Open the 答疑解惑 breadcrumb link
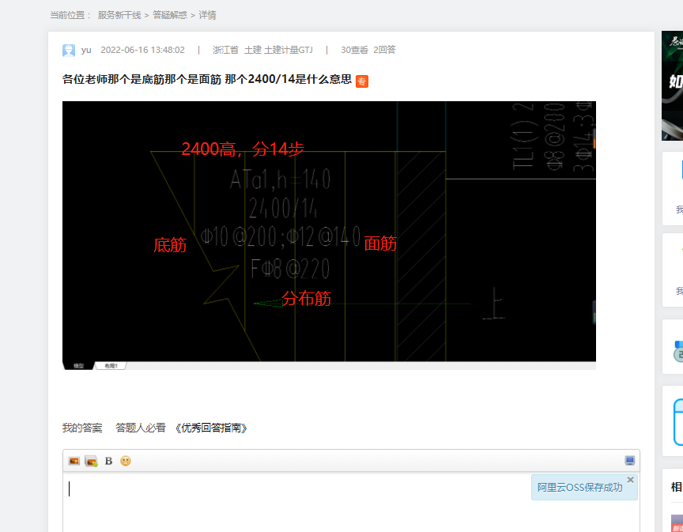The height and width of the screenshot is (532, 683). click(170, 15)
